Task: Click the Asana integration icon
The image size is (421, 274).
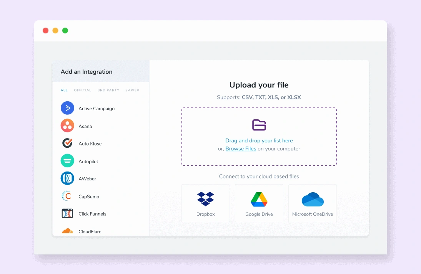Action: click(67, 125)
